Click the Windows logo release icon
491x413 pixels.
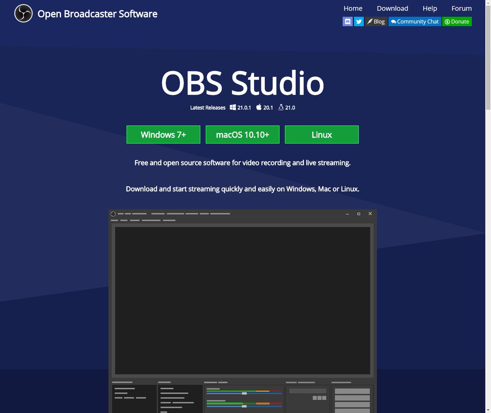click(x=232, y=107)
